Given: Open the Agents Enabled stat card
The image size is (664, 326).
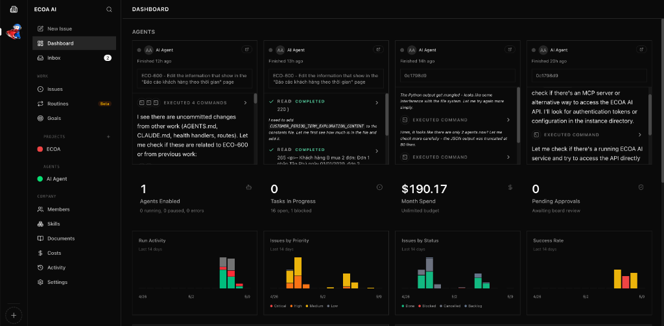Looking at the screenshot, I should pyautogui.click(x=195, y=198).
